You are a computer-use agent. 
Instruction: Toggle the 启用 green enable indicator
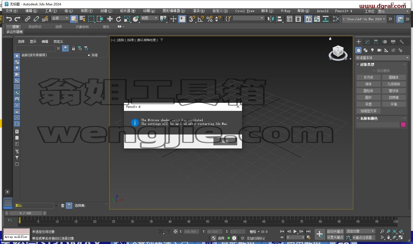click(229, 238)
